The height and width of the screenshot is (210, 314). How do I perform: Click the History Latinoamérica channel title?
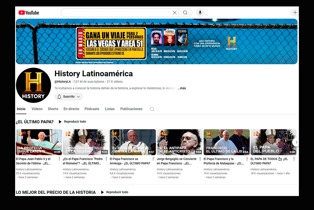click(x=94, y=74)
